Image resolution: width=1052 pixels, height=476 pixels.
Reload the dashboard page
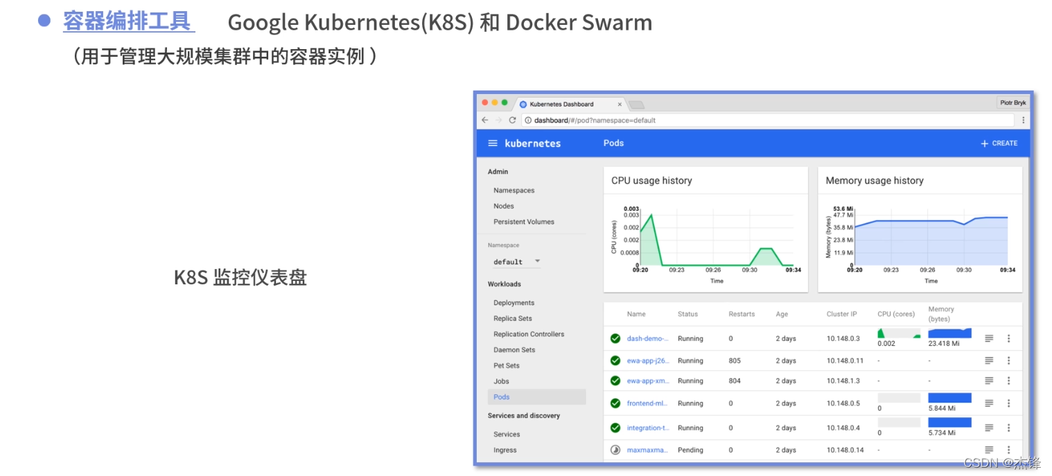pyautogui.click(x=512, y=120)
